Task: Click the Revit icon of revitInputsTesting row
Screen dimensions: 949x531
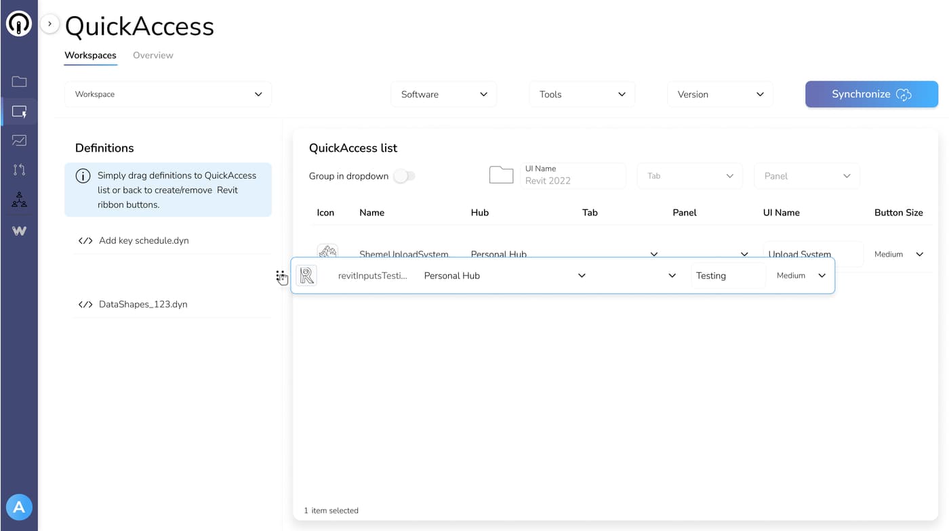Action: click(x=306, y=276)
